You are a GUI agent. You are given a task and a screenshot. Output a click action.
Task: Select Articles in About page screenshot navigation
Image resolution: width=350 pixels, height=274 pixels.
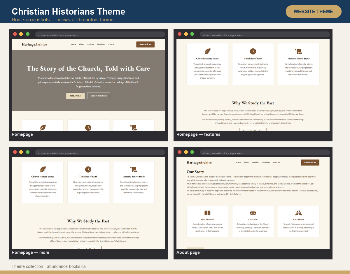(x=256, y=162)
